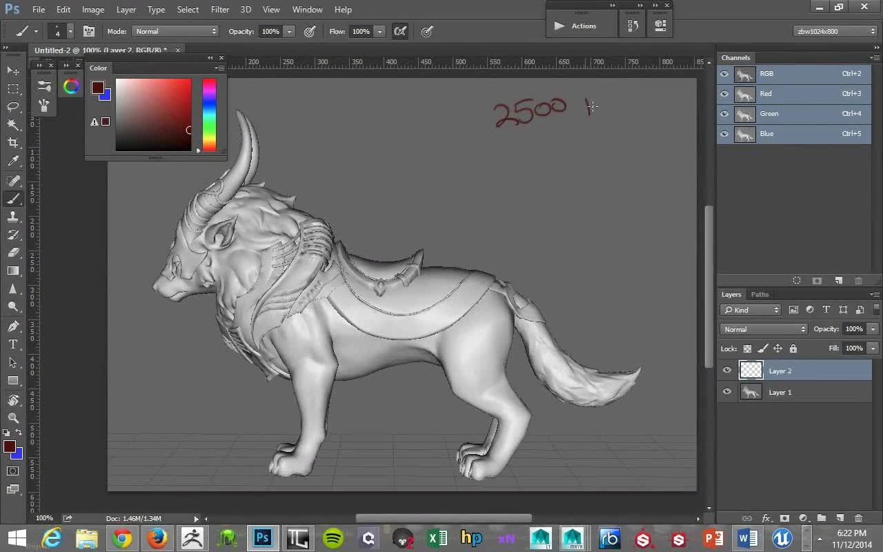
Task: Select the Zoom tool
Action: (13, 417)
